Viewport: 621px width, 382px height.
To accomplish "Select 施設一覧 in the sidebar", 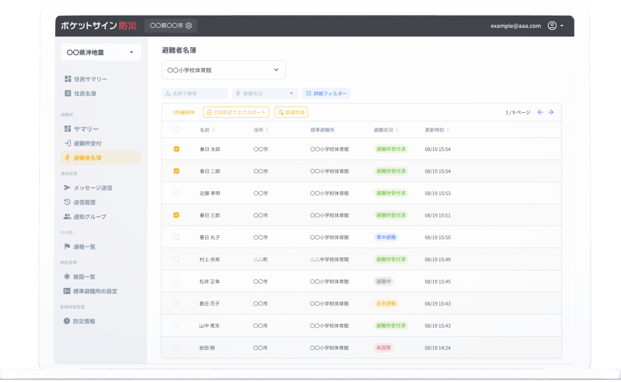I will 84,277.
